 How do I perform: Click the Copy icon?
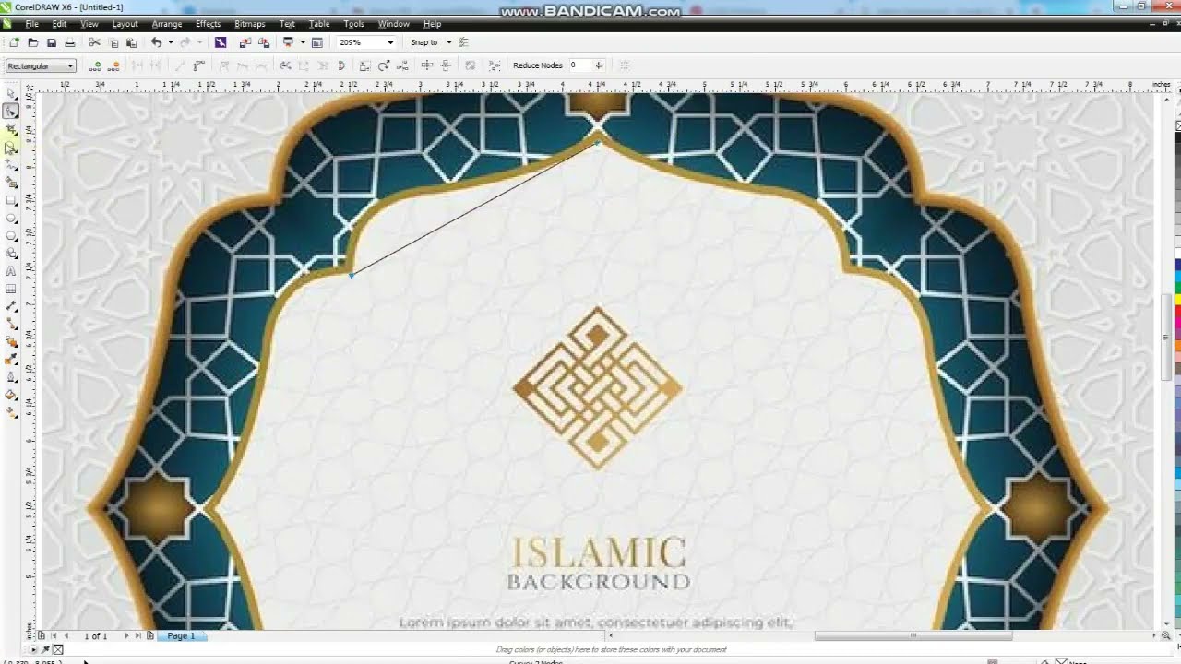tap(113, 42)
